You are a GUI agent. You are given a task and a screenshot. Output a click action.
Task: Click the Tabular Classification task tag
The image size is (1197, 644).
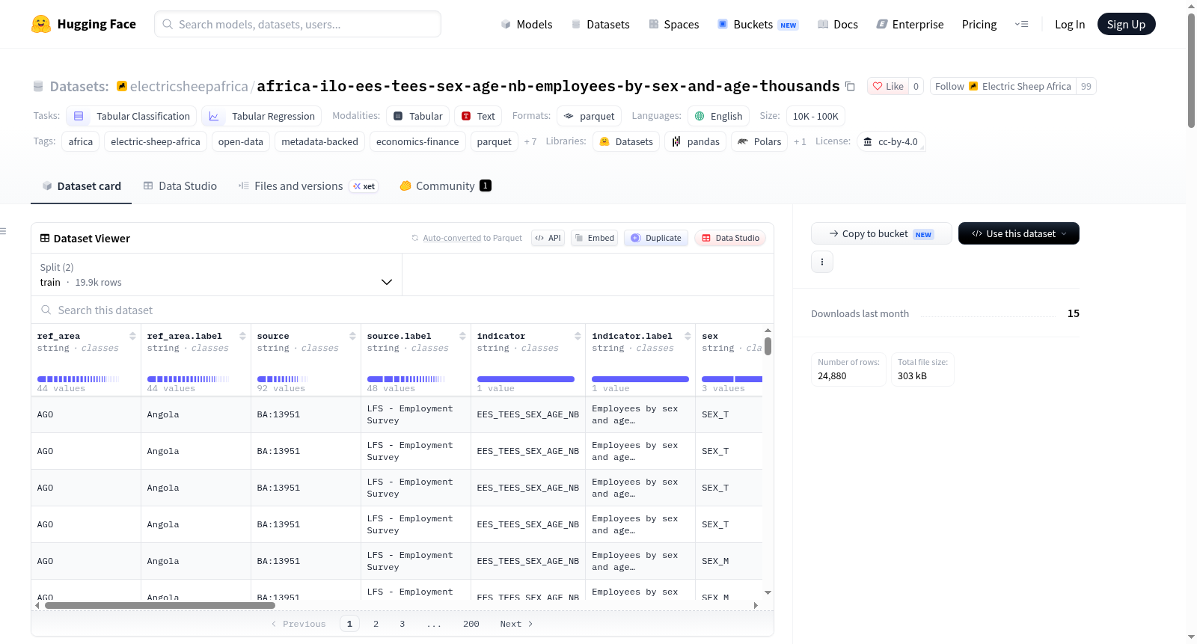coord(132,116)
